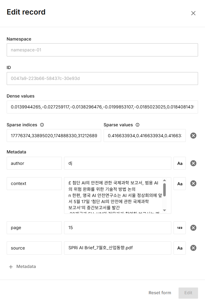Click the Reset form button

click(160, 293)
